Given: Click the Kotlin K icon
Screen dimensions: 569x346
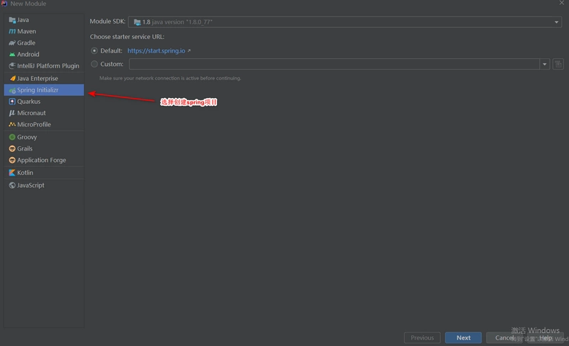Looking at the screenshot, I should (12, 173).
